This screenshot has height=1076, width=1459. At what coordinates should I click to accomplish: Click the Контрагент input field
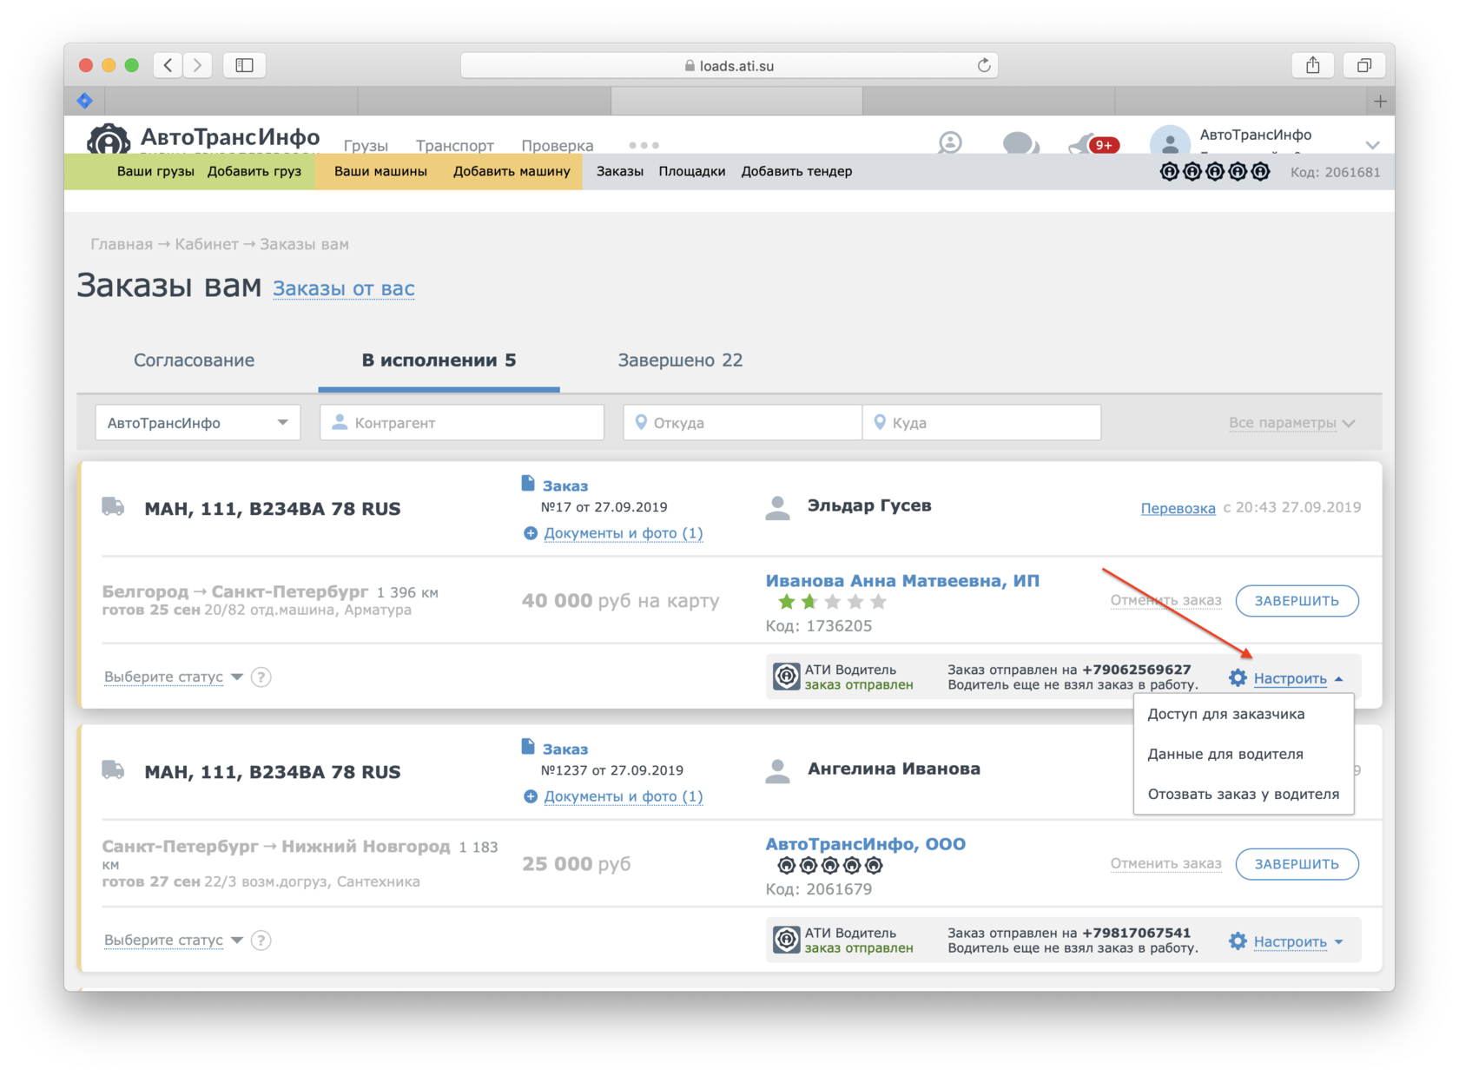[462, 423]
